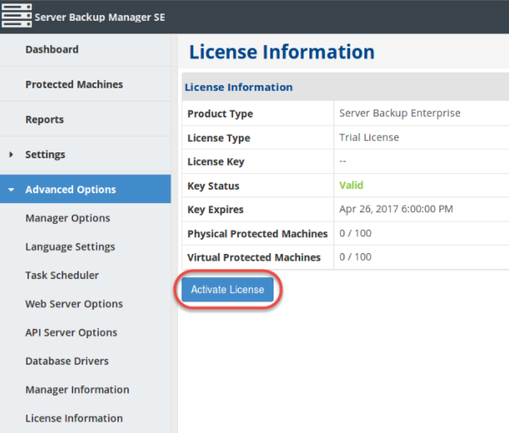Screen dimensions: 509x433
Task: Collapse the Advanced Options arrow
Action: 12,190
